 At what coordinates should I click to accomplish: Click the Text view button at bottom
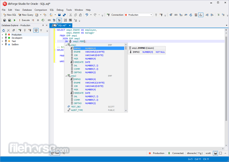(55, 153)
